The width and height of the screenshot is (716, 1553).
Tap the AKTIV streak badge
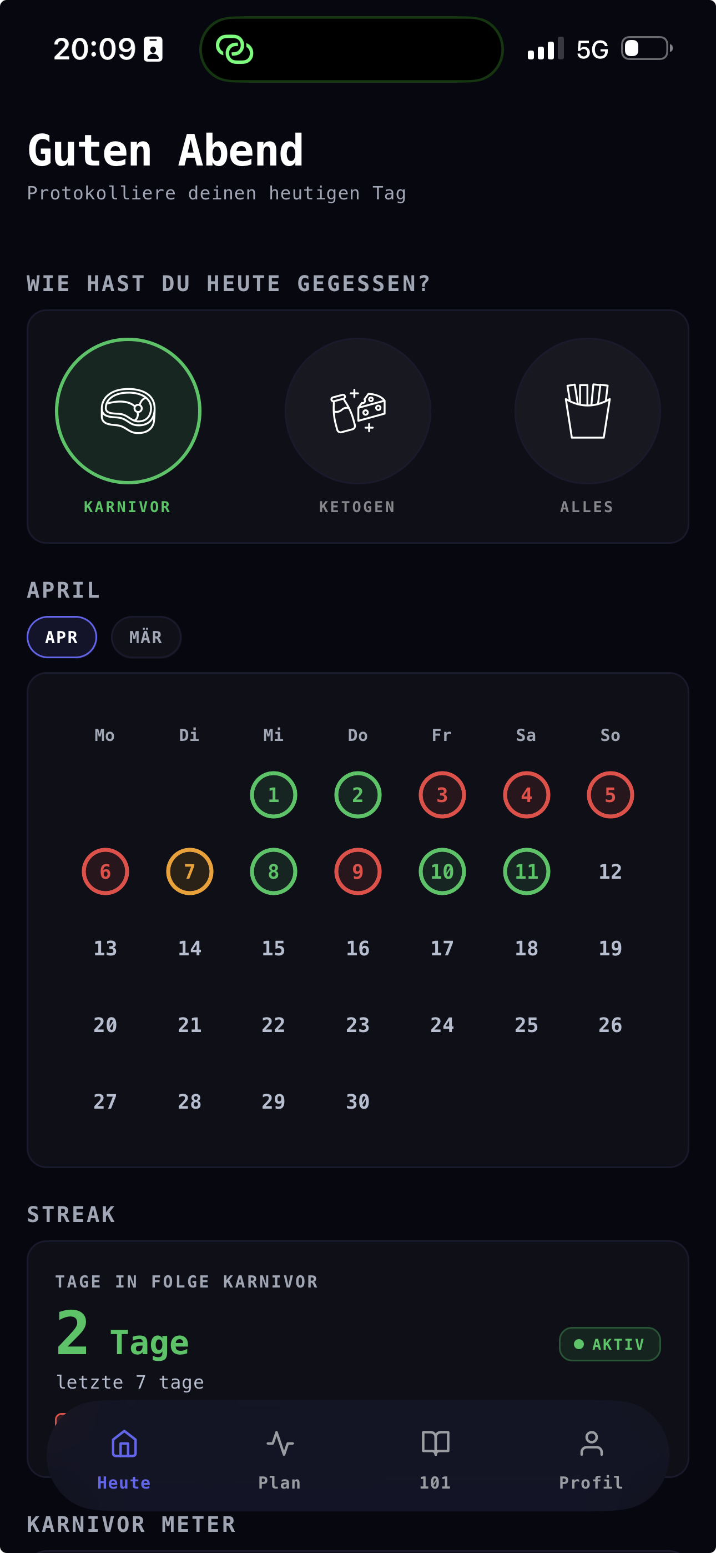(x=609, y=1344)
